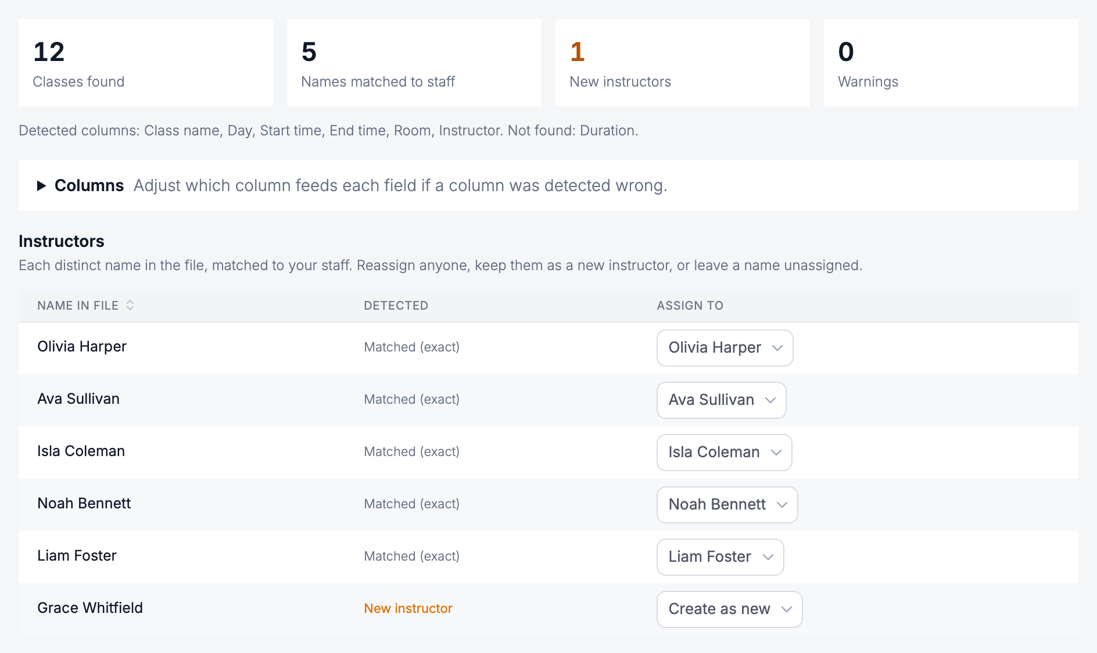This screenshot has height=653, width=1097.
Task: Open the Isla Coleman assign-to dropdown
Action: point(724,453)
